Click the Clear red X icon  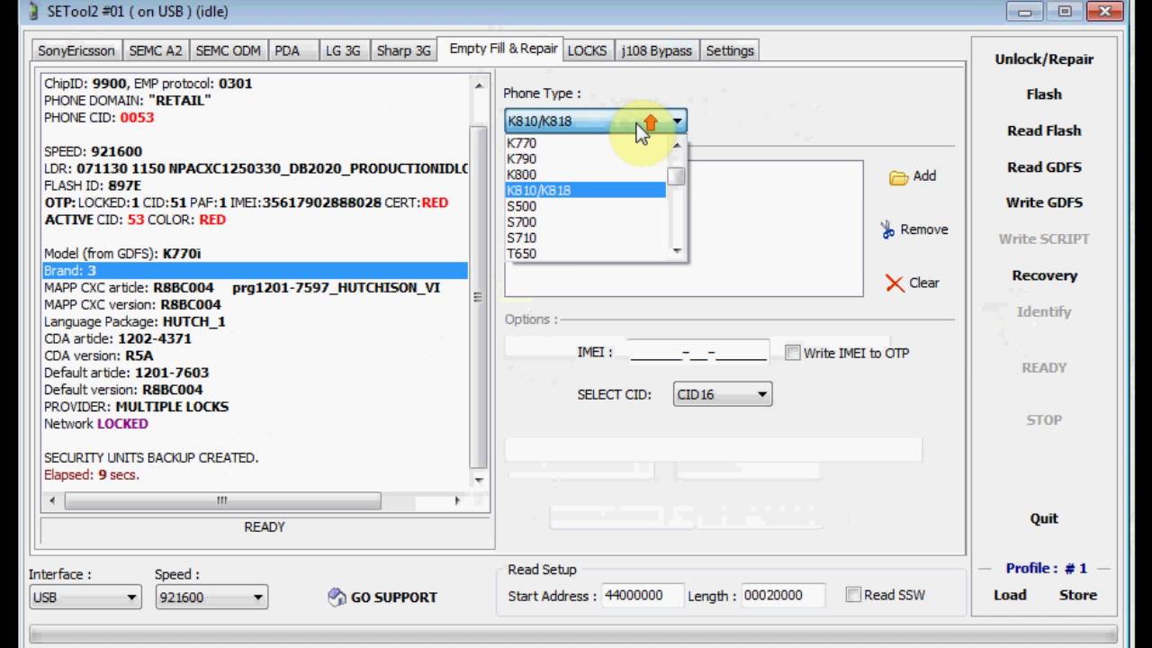895,283
